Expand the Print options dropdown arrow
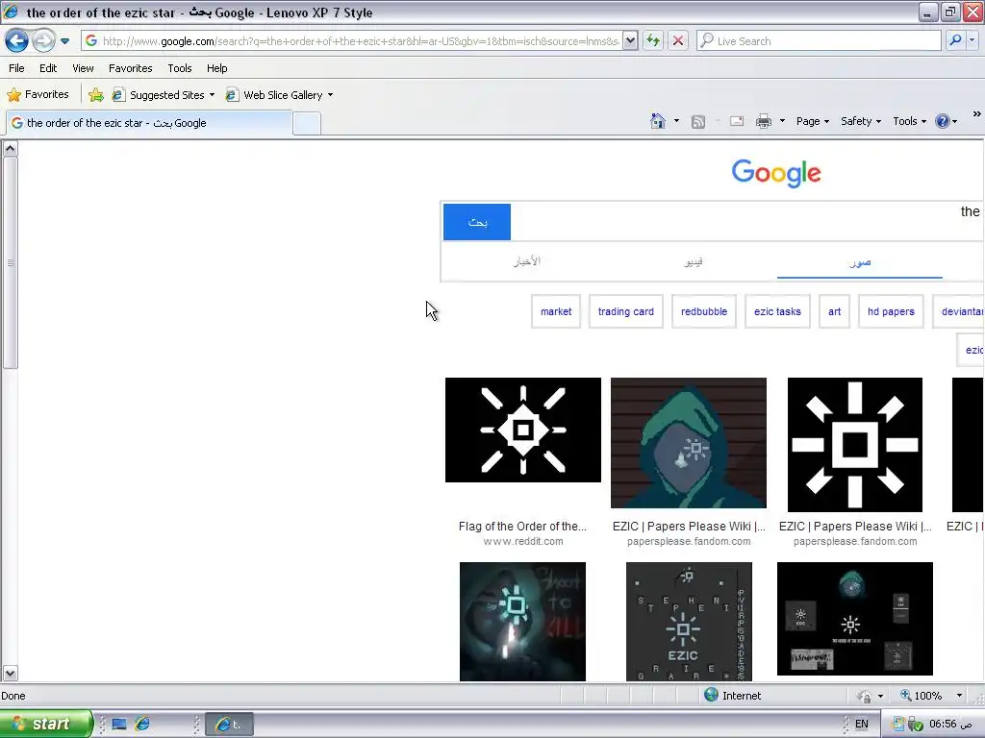Screen dimensions: 985x738 pyautogui.click(x=782, y=121)
